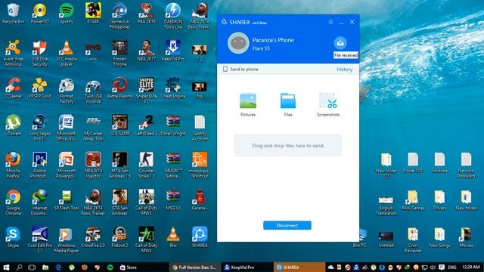Open the Cheat Engine shortcut
Viewport: 484px width, 272px height.
click(x=173, y=88)
